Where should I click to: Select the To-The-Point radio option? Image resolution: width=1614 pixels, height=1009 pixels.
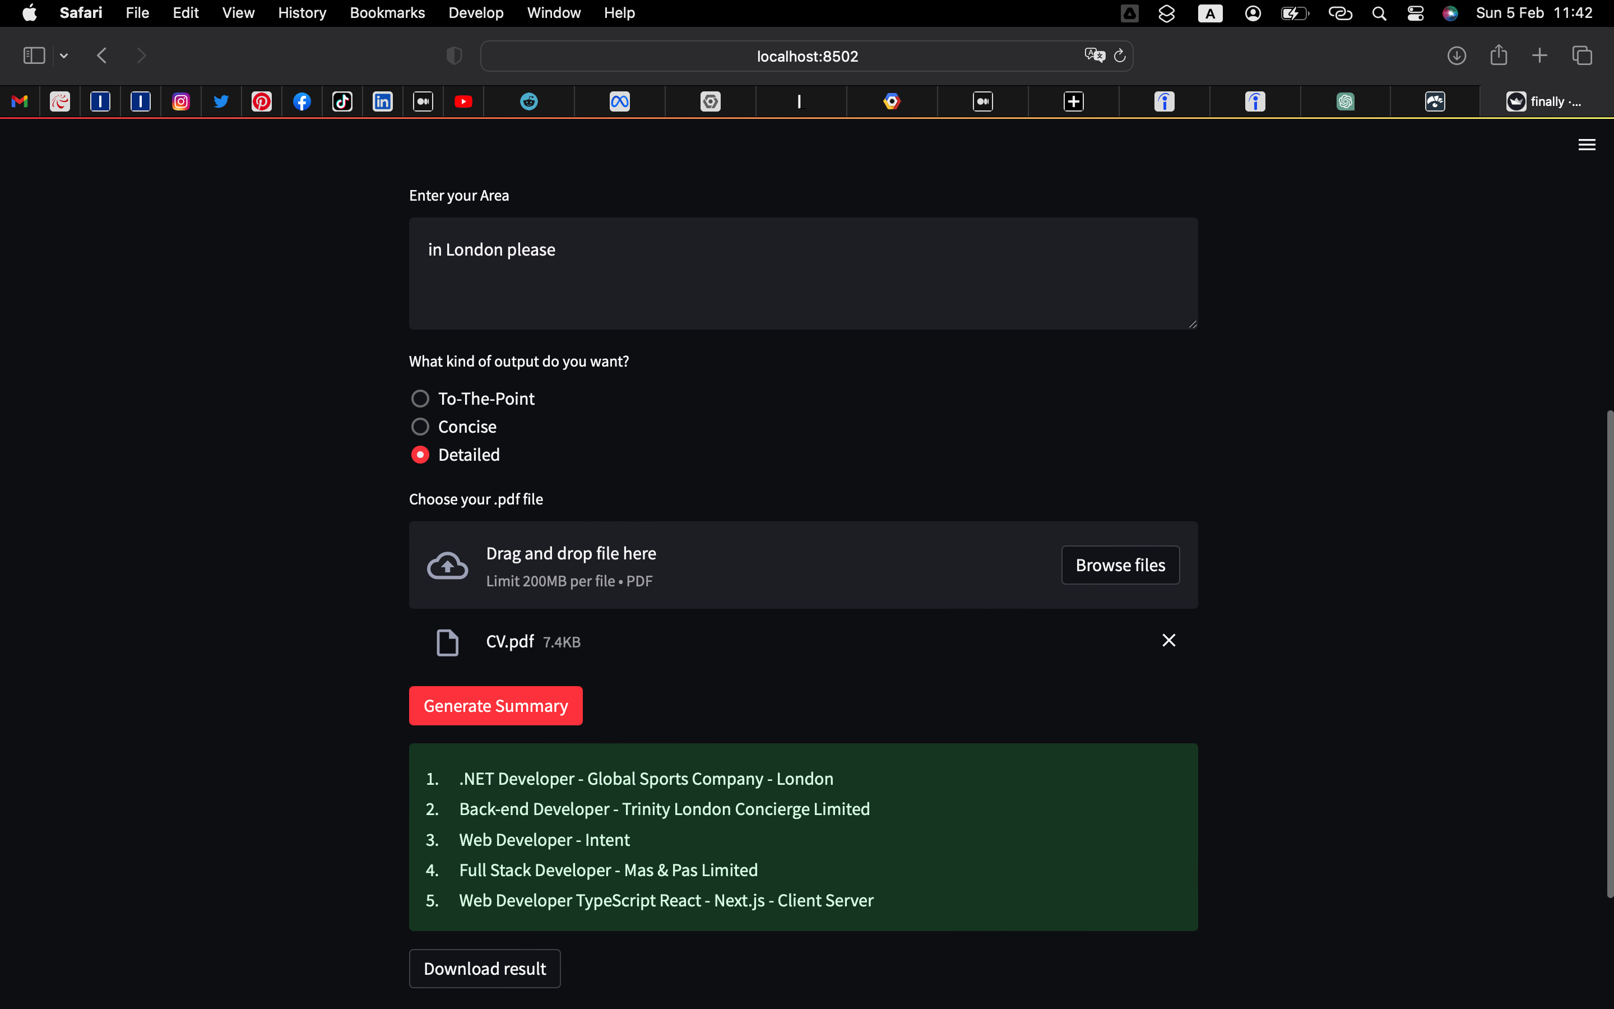pyautogui.click(x=420, y=399)
